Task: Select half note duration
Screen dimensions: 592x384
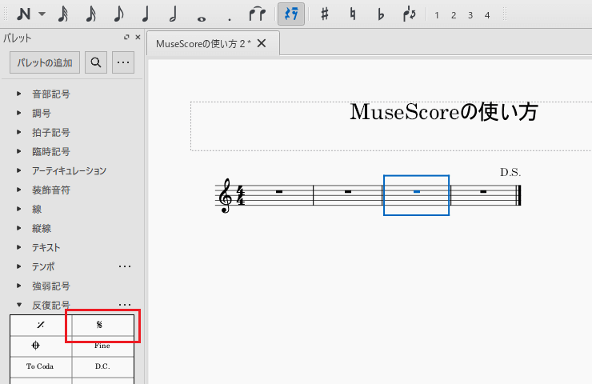Action: [x=174, y=14]
